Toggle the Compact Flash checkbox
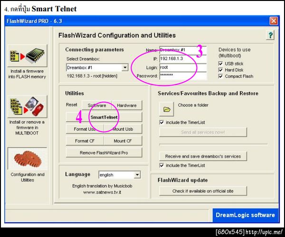 click(x=220, y=76)
